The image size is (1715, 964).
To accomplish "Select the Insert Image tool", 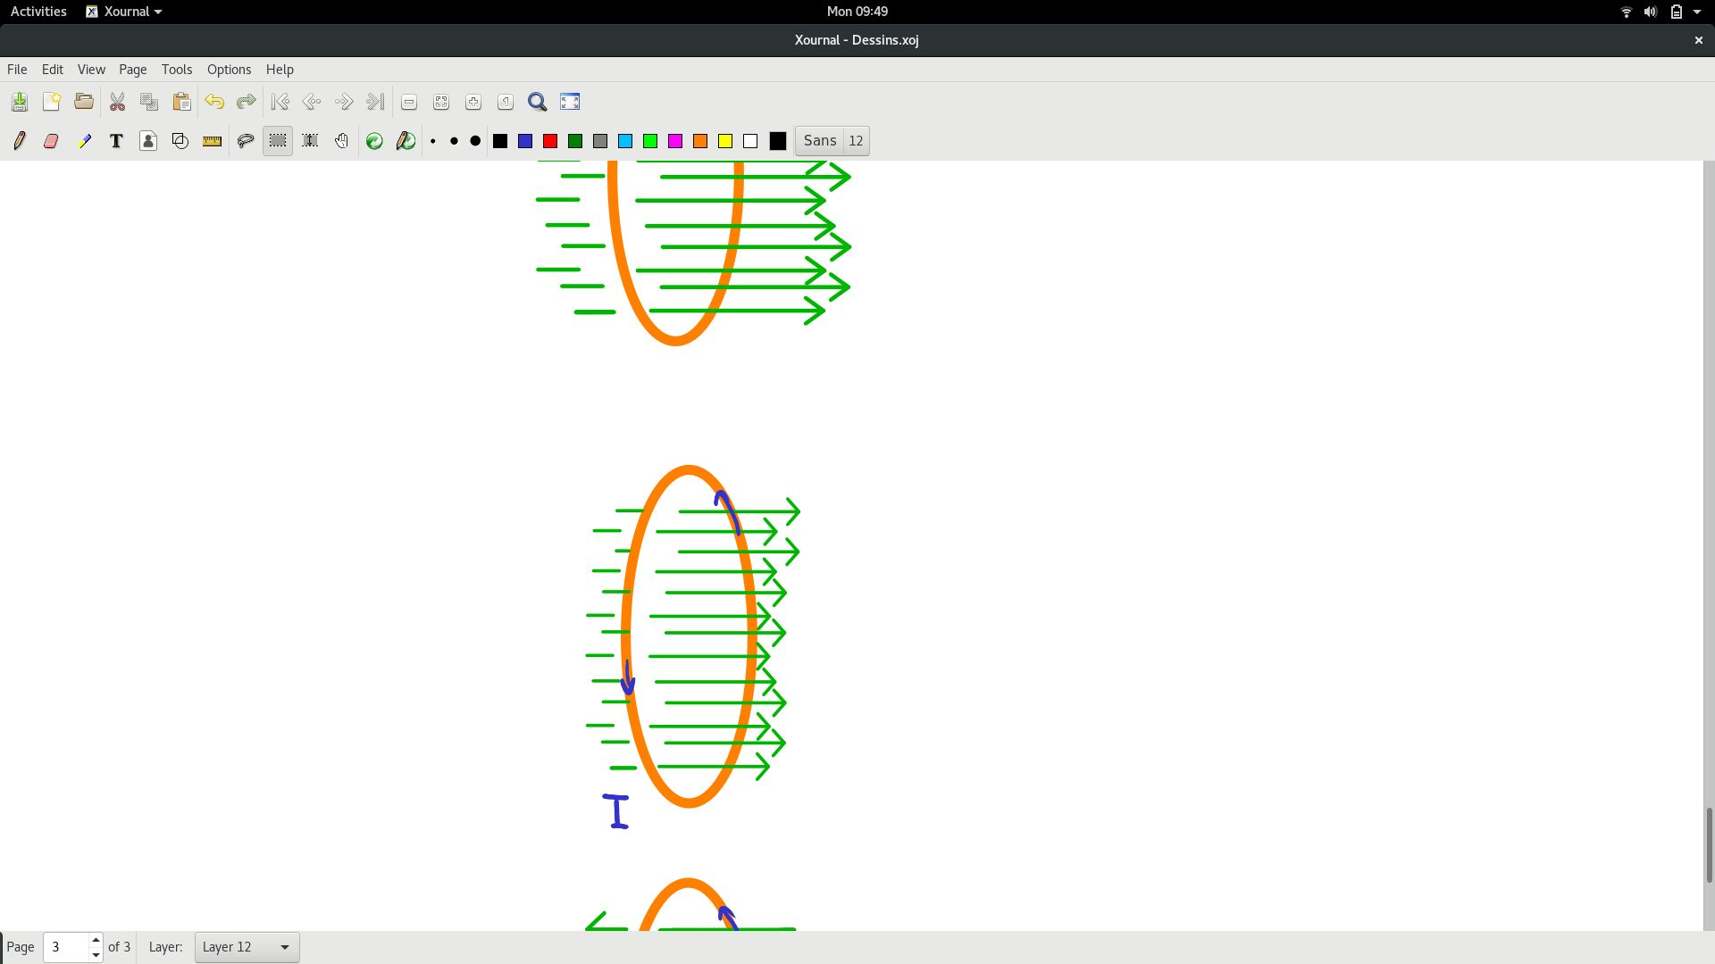I will click(148, 141).
